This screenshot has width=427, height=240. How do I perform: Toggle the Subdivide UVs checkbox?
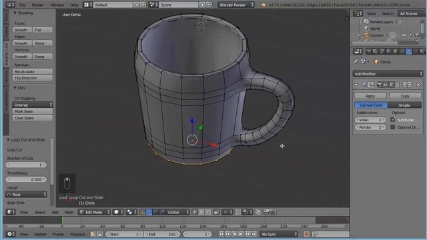click(x=393, y=119)
